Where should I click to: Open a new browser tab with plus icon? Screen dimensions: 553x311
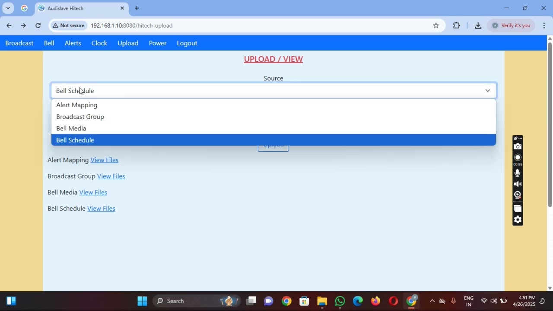pos(137,8)
